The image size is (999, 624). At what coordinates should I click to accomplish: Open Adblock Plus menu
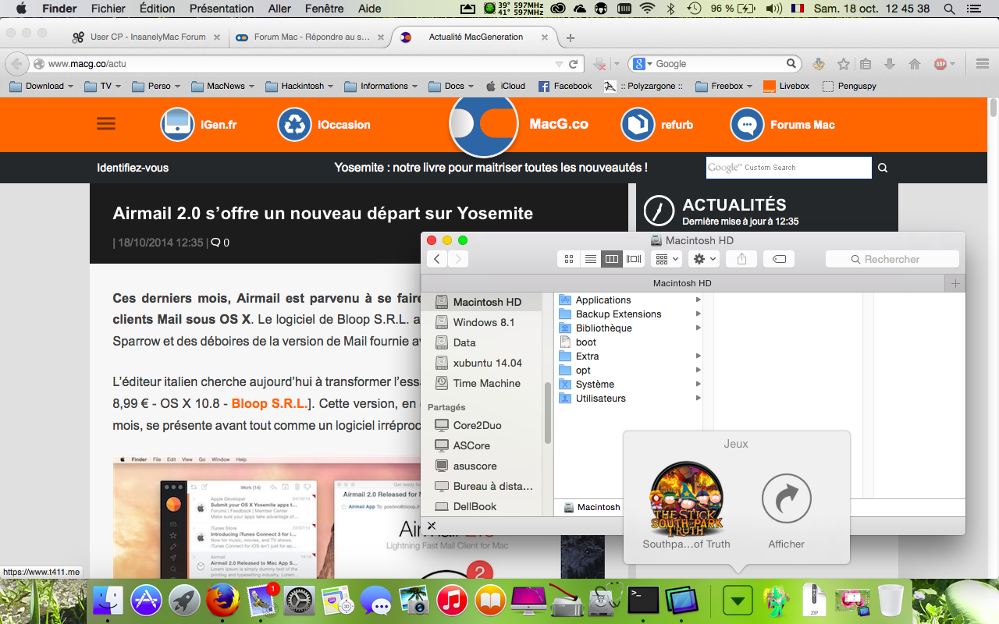coord(944,64)
